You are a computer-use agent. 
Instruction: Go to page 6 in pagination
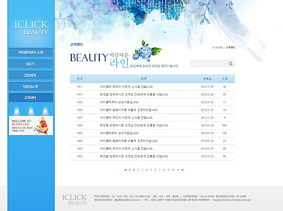[x=155, y=170]
